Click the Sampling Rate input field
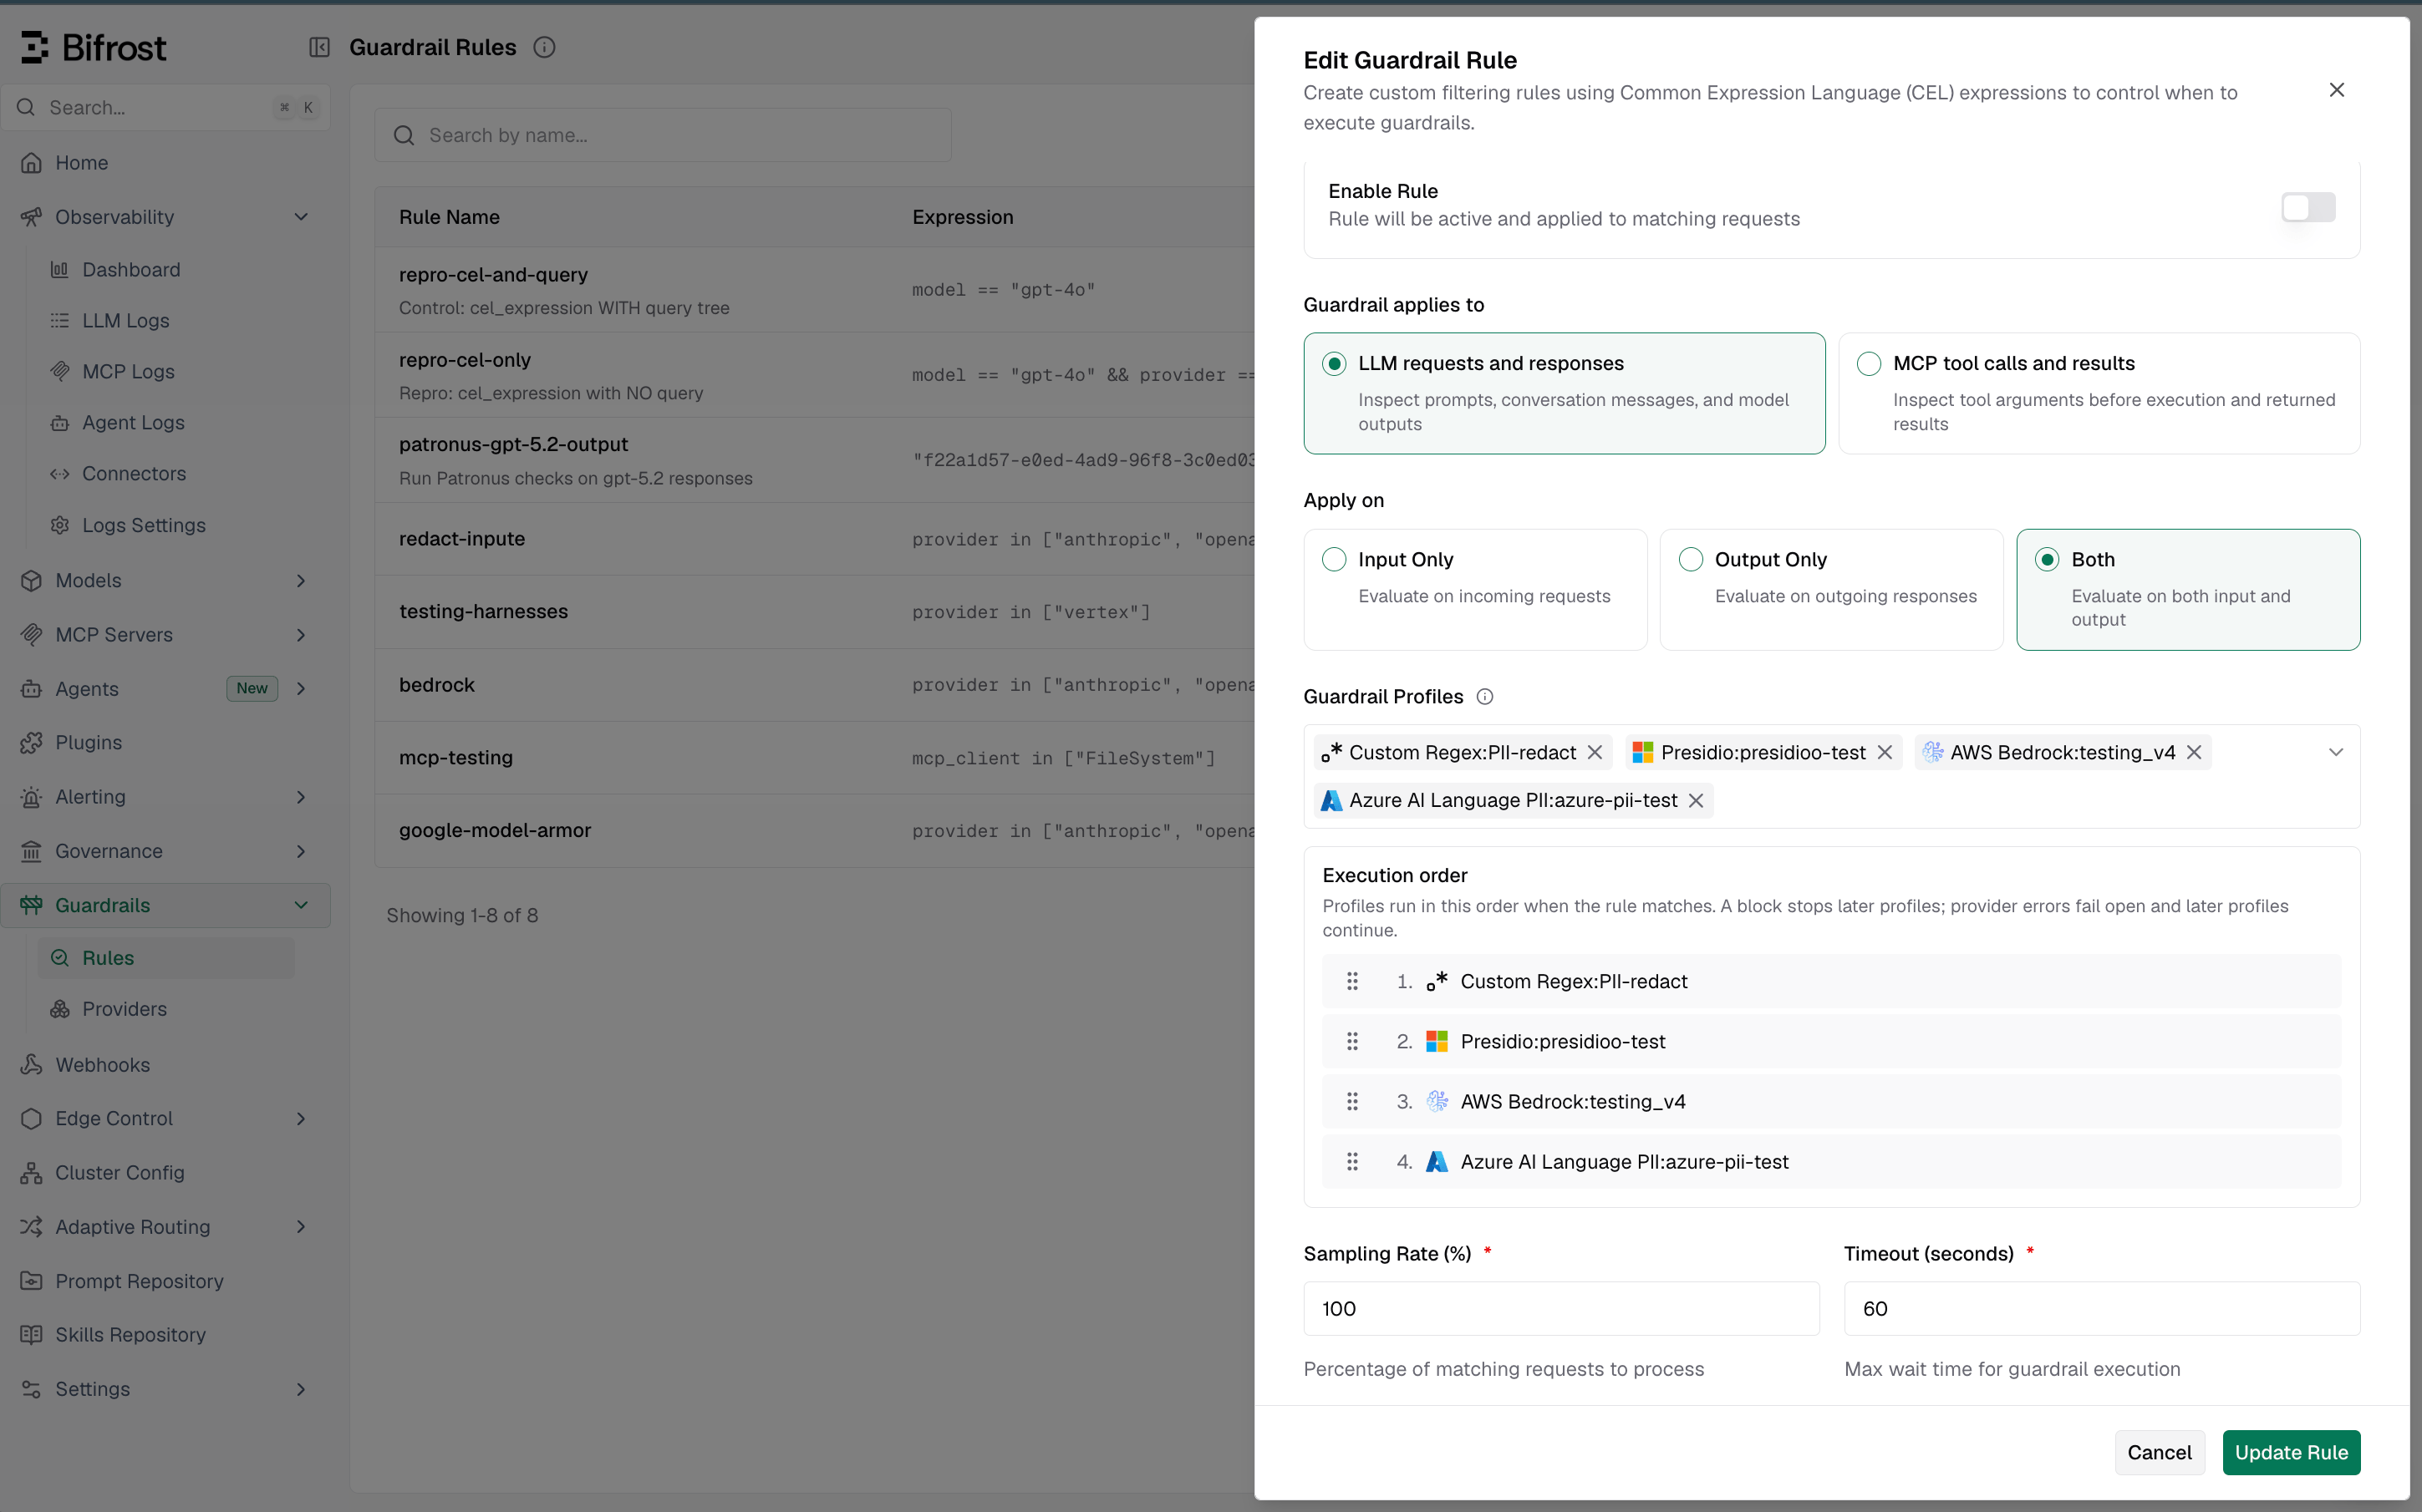 pyautogui.click(x=1560, y=1308)
